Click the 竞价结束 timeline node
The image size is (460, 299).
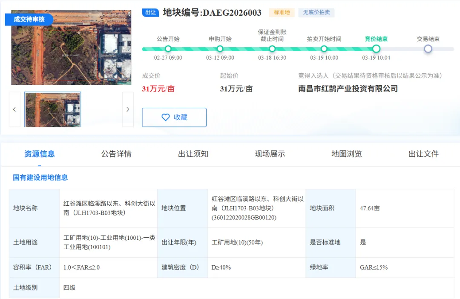point(376,49)
